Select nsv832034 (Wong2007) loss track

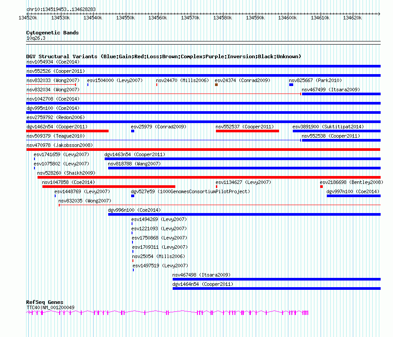tap(163, 94)
